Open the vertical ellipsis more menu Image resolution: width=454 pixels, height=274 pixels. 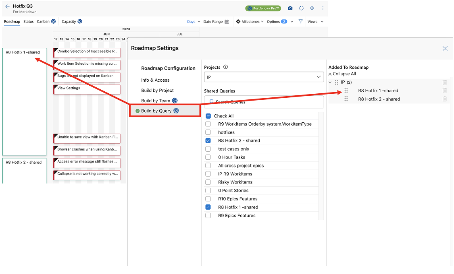coord(323,8)
